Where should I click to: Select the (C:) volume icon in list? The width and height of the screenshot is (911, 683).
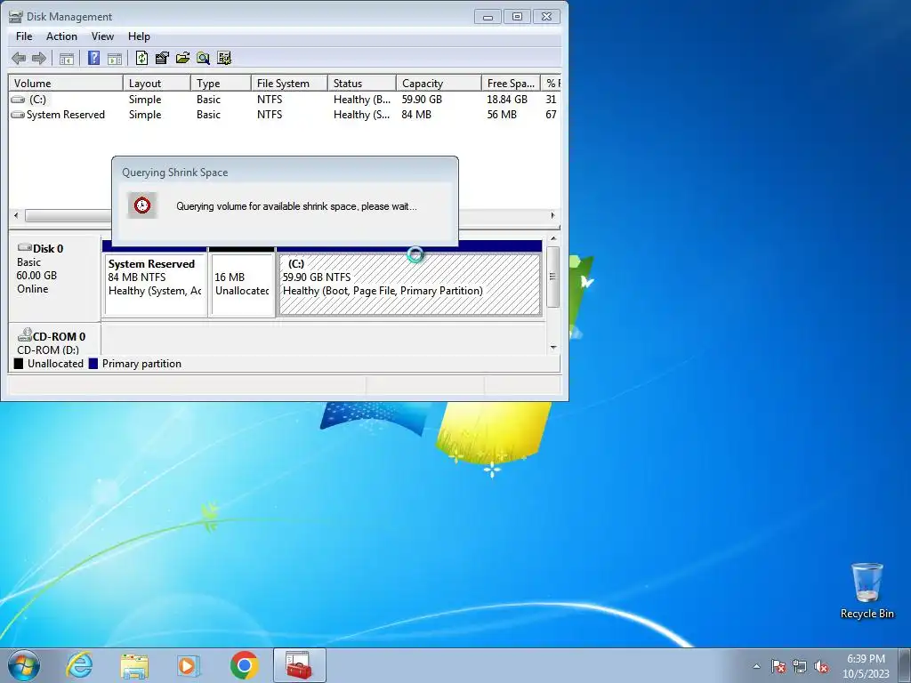pos(18,100)
